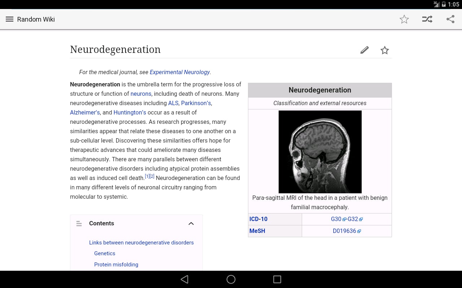Tap the battery icon in status bar

point(444,4)
